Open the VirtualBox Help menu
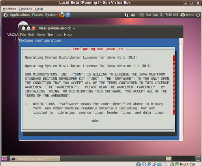Image resolution: width=202 pixels, height=166 pixels. (x=39, y=9)
